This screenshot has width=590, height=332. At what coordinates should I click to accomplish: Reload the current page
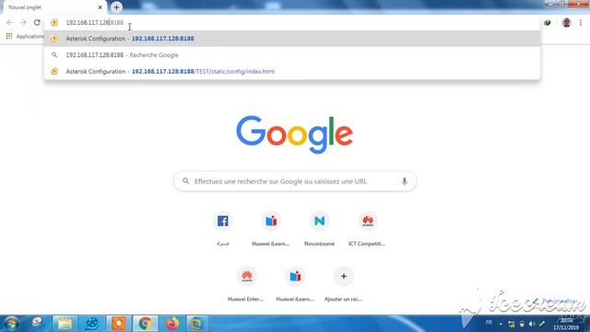(x=37, y=22)
